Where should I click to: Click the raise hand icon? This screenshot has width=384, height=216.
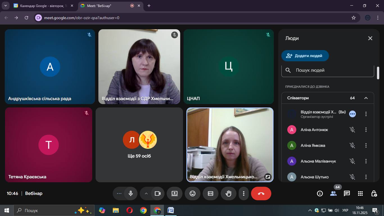pyautogui.click(x=228, y=193)
